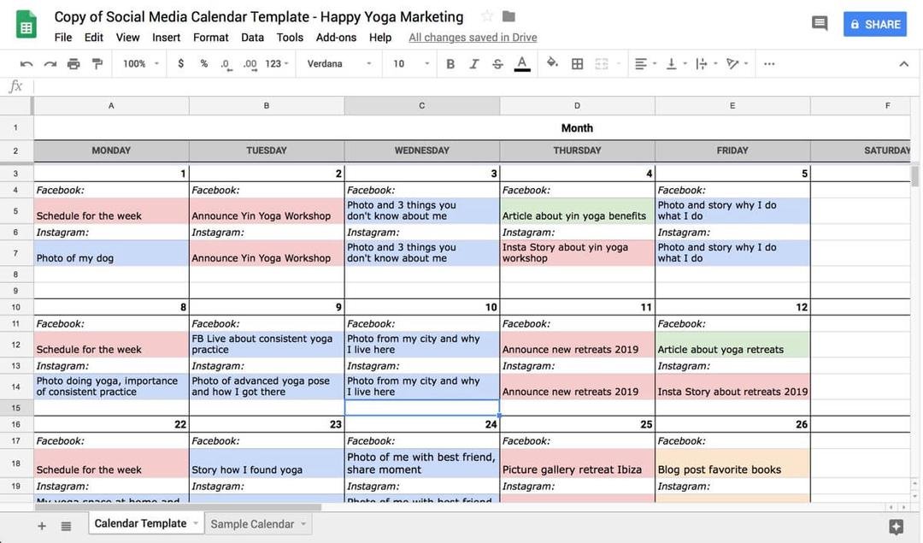Open the comments history icon
This screenshot has height=543, width=923.
tap(820, 24)
